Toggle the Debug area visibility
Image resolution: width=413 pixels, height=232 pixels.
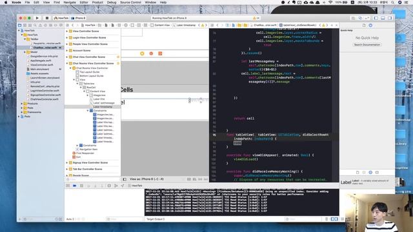(383, 18)
